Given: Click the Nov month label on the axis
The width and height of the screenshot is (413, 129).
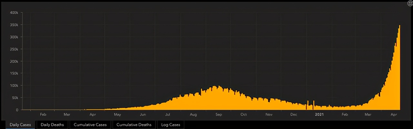Looking at the screenshot, I should 269,114.
